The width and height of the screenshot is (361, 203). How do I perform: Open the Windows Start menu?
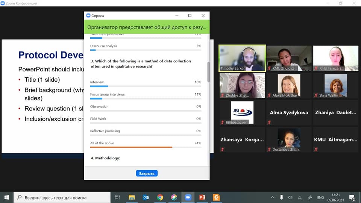coord(7,197)
